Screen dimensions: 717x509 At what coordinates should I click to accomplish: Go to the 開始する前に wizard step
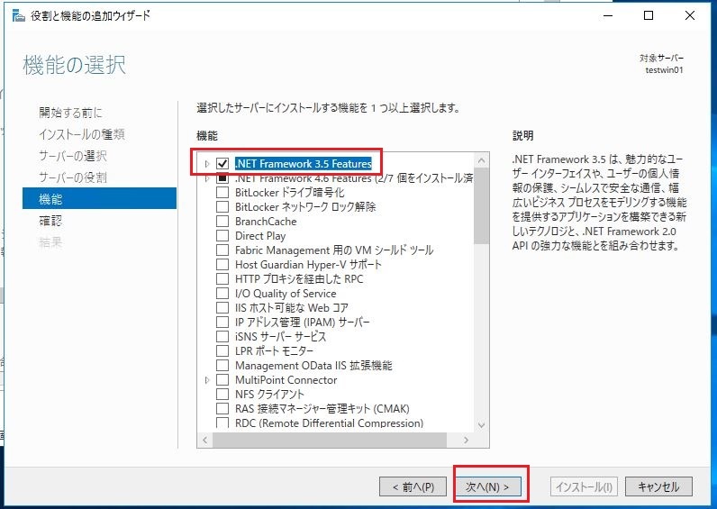pos(70,113)
